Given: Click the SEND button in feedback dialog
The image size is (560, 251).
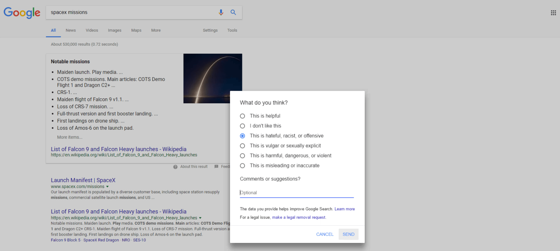Looking at the screenshot, I should coord(348,234).
